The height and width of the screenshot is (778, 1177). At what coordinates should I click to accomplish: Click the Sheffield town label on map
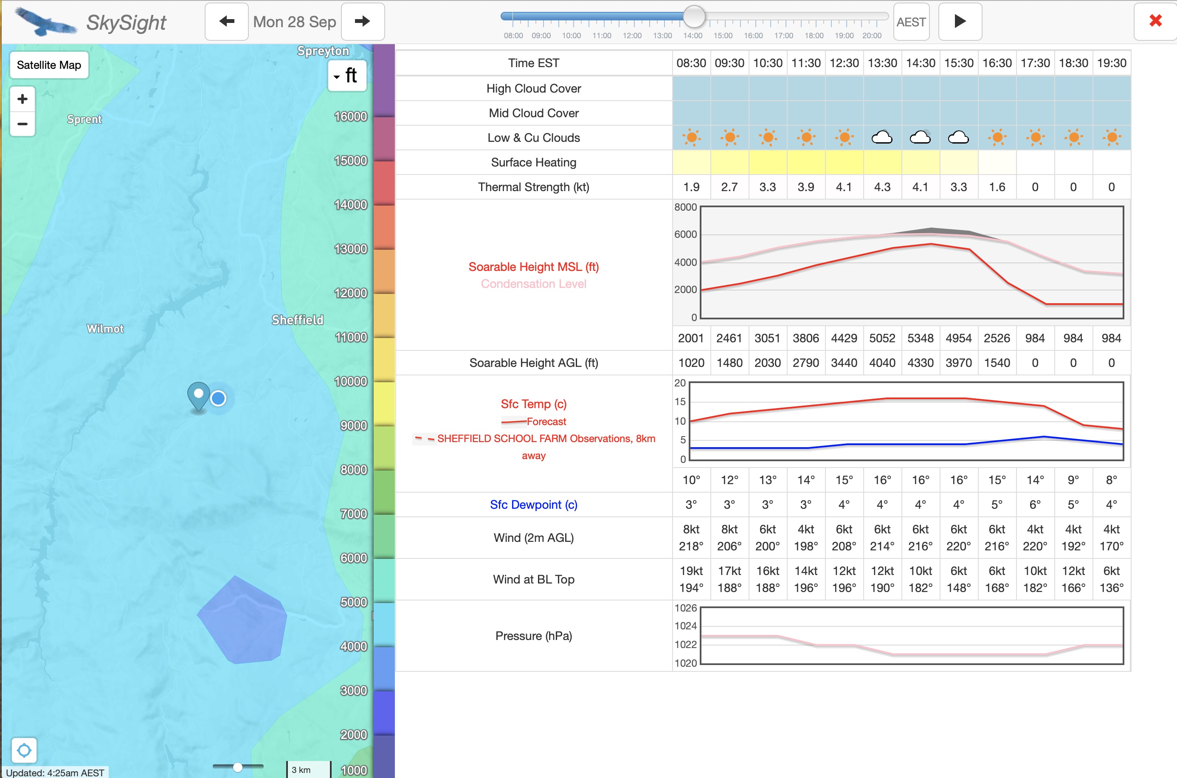(x=297, y=320)
